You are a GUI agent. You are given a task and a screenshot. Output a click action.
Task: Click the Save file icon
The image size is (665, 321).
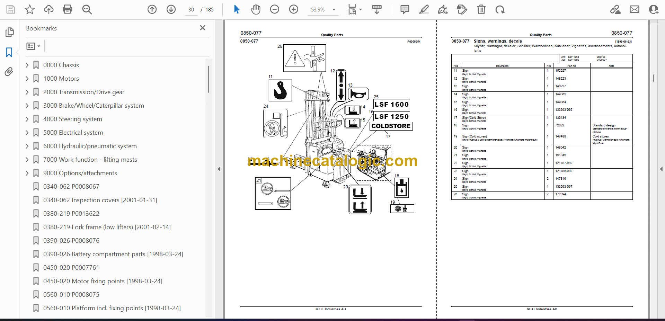(x=11, y=9)
